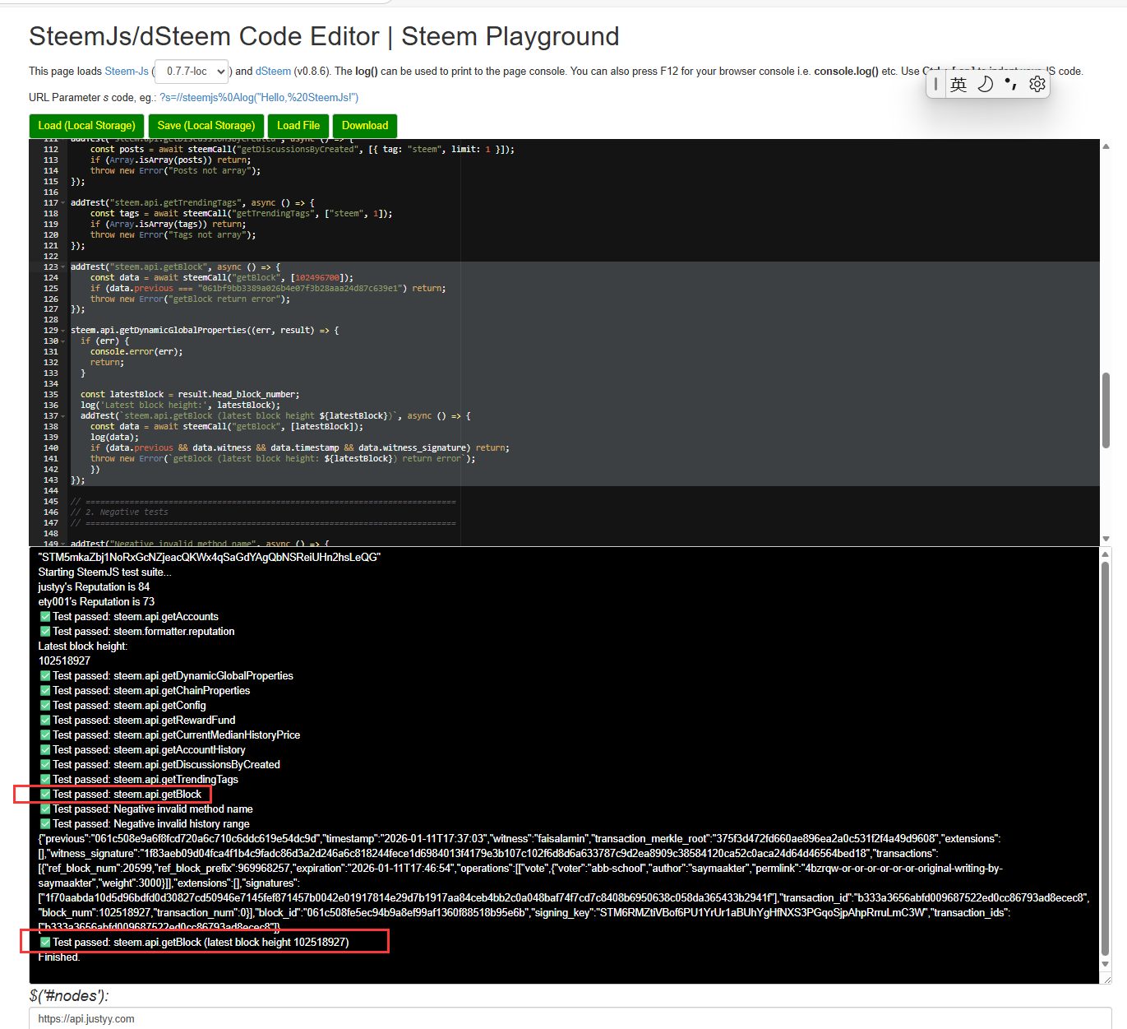Screen dimensions: 1127x1029
Task: Collapse the code fold arrow at line 123
Action: (x=63, y=267)
